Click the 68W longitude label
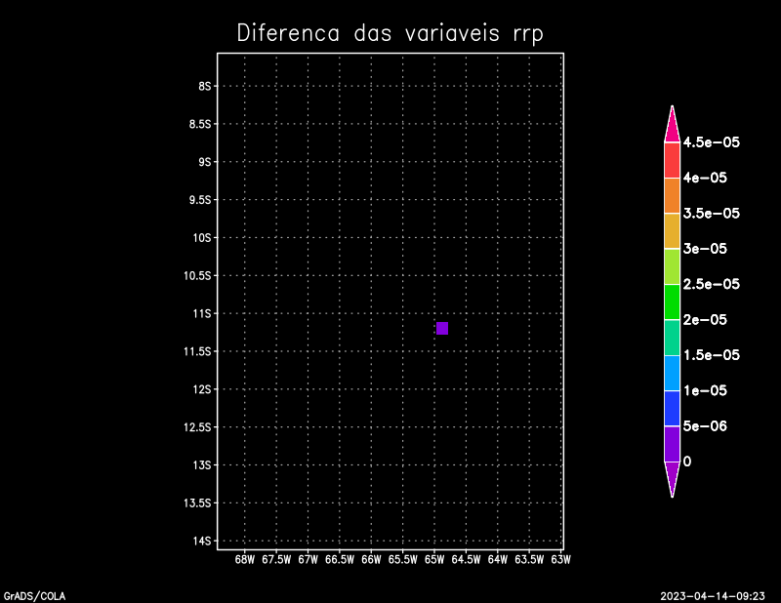The width and height of the screenshot is (781, 603). (245, 560)
